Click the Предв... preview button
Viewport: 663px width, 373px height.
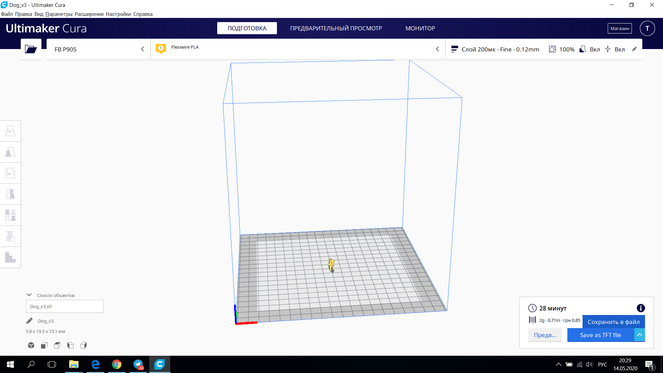(545, 335)
